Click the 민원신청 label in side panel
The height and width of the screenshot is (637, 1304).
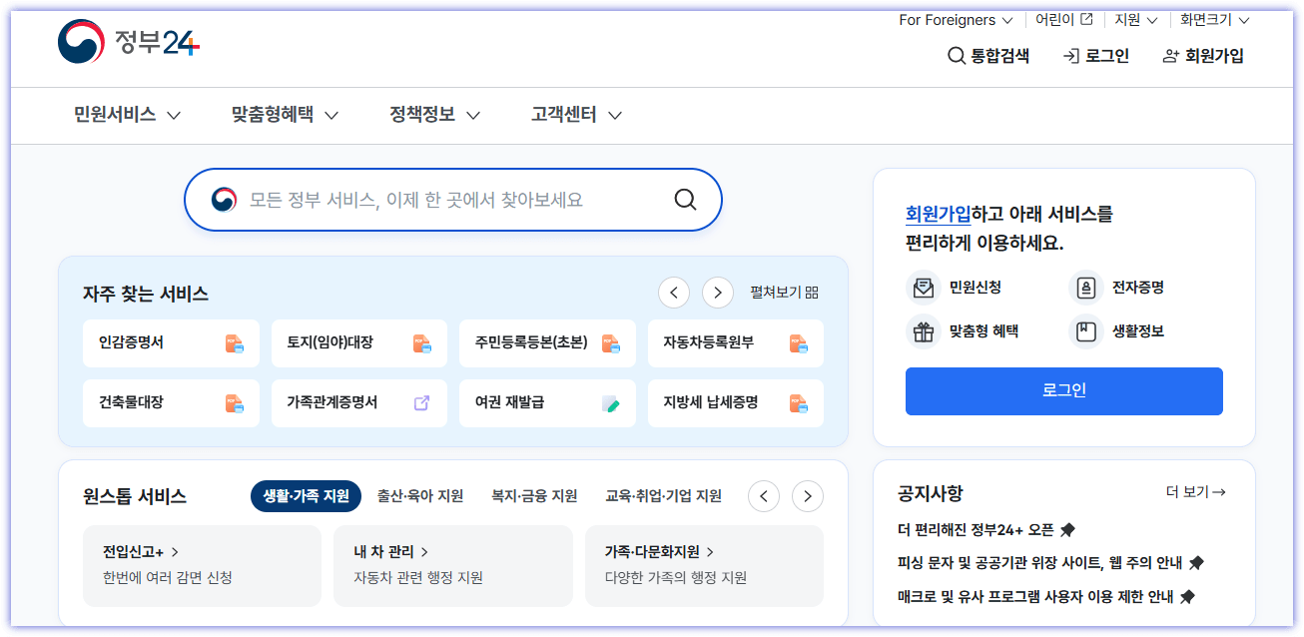pyautogui.click(x=976, y=288)
